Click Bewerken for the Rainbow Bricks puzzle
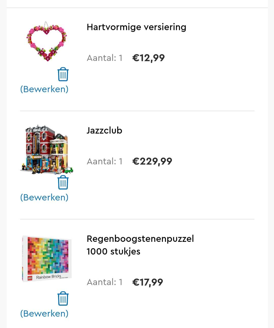 (x=44, y=314)
